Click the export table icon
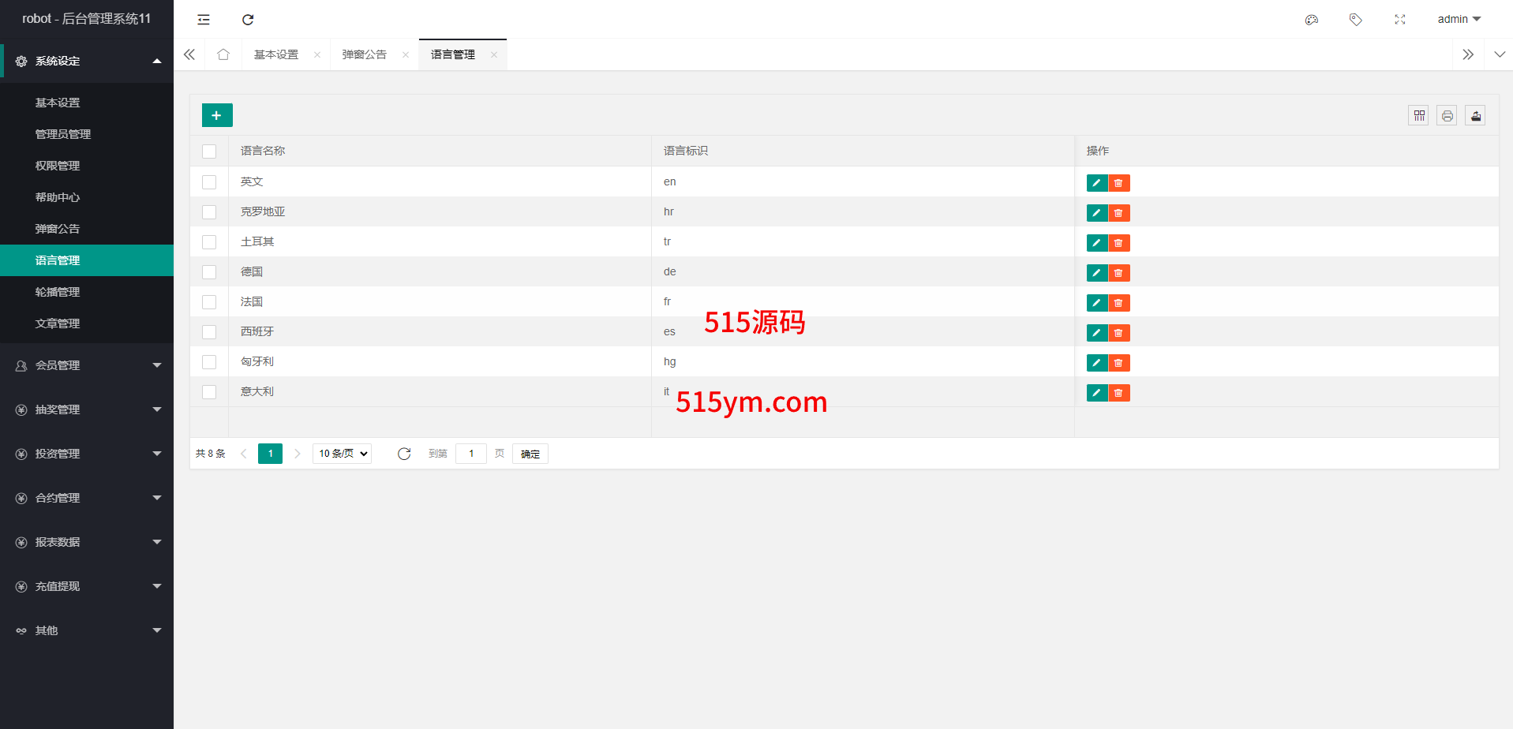The width and height of the screenshot is (1513, 729). (1475, 116)
